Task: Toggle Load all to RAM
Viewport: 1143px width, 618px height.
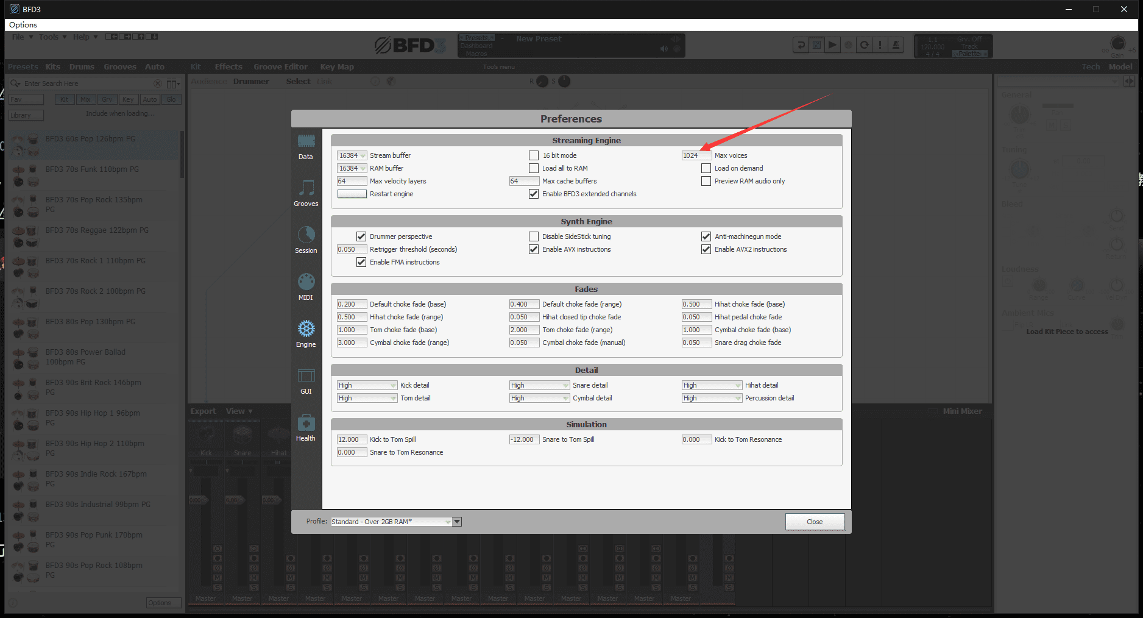Action: click(x=534, y=168)
